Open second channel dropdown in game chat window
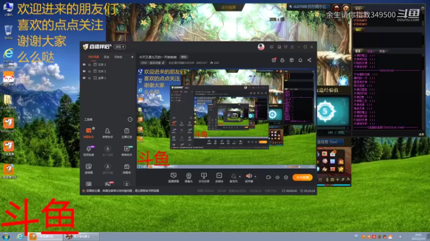The height and width of the screenshot is (241, 430). tap(371, 51)
